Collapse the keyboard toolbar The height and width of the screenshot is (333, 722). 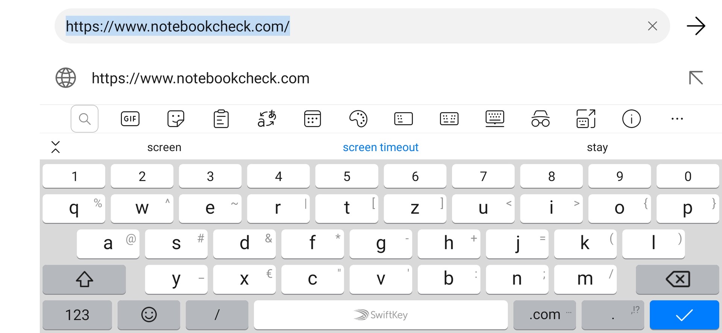point(56,147)
